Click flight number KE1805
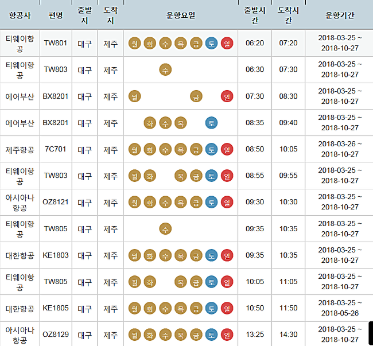The height and width of the screenshot is (346, 373). coord(56,308)
